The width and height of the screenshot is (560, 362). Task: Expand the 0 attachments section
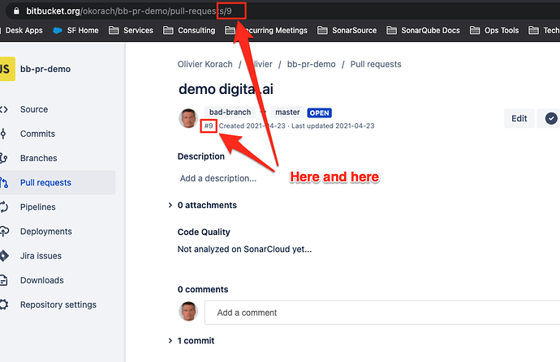170,205
